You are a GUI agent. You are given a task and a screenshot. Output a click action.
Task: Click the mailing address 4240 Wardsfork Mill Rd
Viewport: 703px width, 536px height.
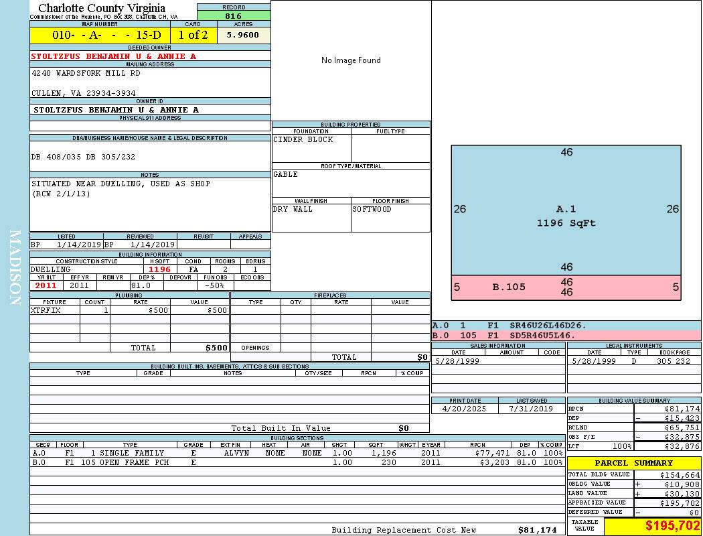click(x=86, y=74)
